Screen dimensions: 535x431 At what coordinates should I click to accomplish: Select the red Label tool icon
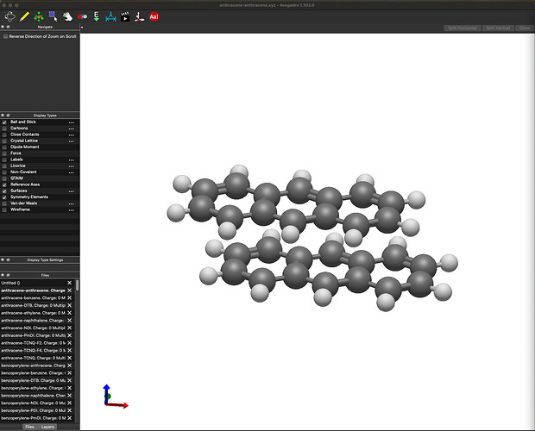(x=154, y=16)
